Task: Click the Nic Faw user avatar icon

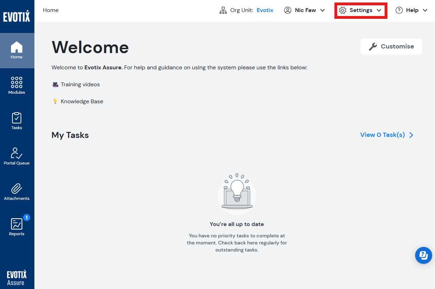Action: click(x=288, y=10)
